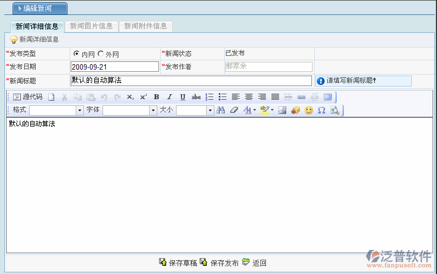437x274 pixels.
Task: Justify the text
Action: [275, 97]
